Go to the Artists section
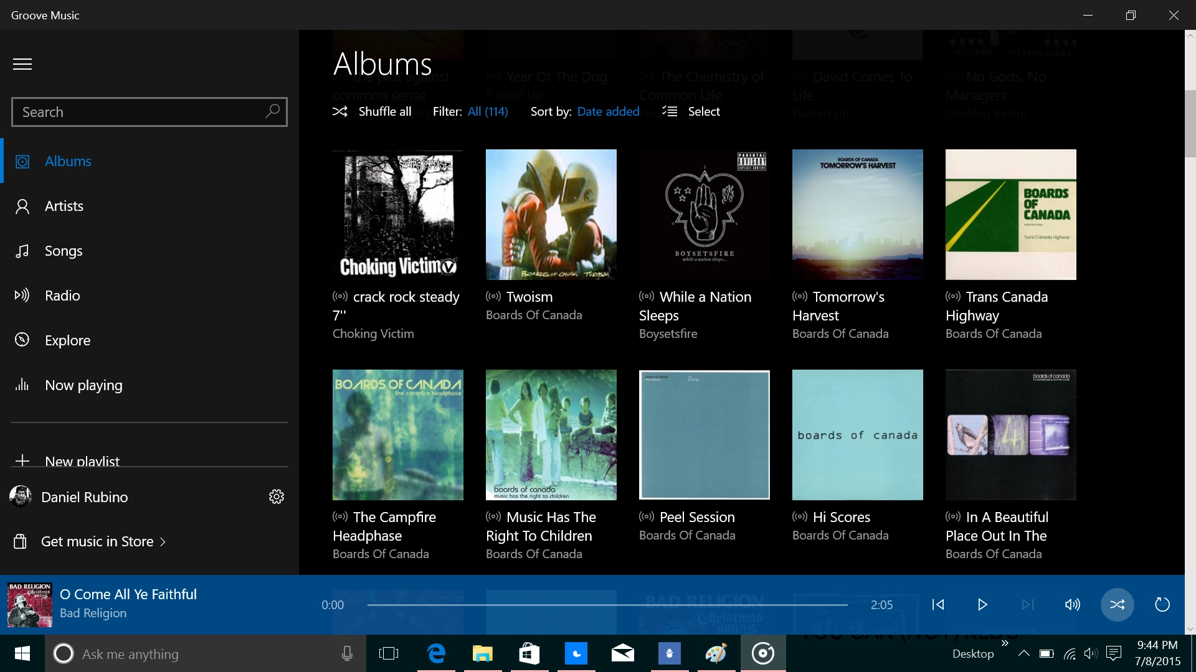 coord(64,206)
